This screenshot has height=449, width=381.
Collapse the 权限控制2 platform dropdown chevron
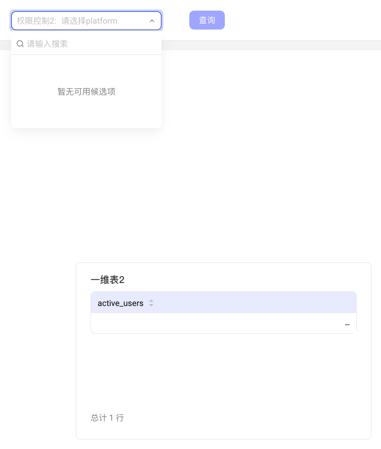tap(152, 21)
